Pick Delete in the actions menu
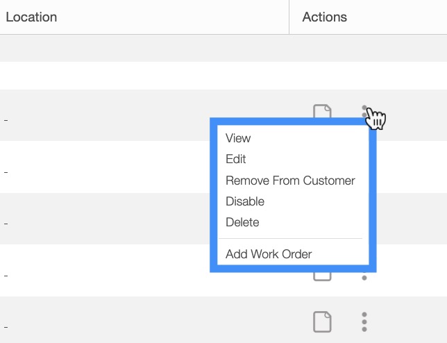Image resolution: width=447 pixels, height=343 pixels. tap(242, 222)
